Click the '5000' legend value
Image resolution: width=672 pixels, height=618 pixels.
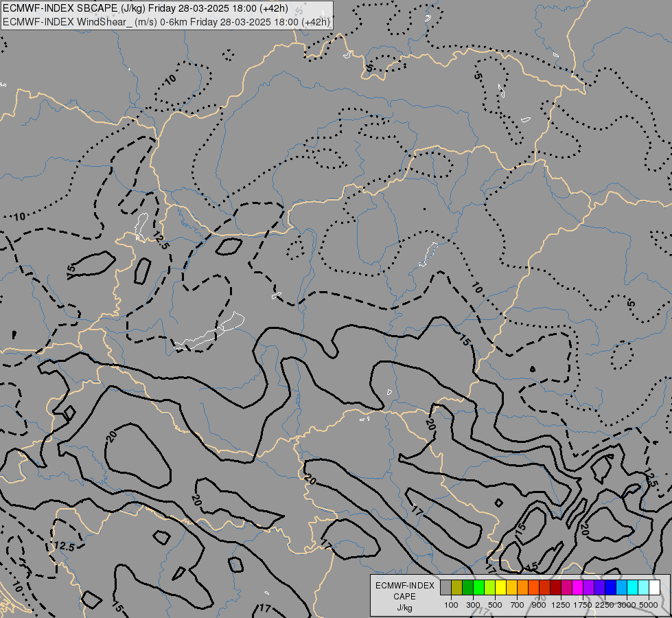coord(649,605)
